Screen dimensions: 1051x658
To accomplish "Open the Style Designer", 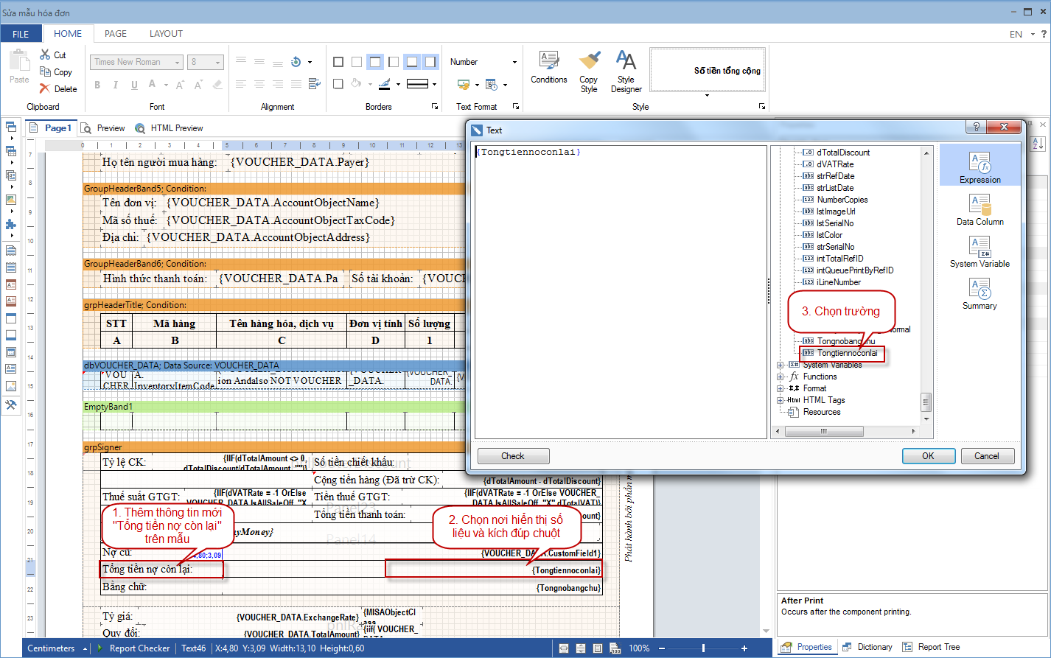I will click(x=626, y=71).
